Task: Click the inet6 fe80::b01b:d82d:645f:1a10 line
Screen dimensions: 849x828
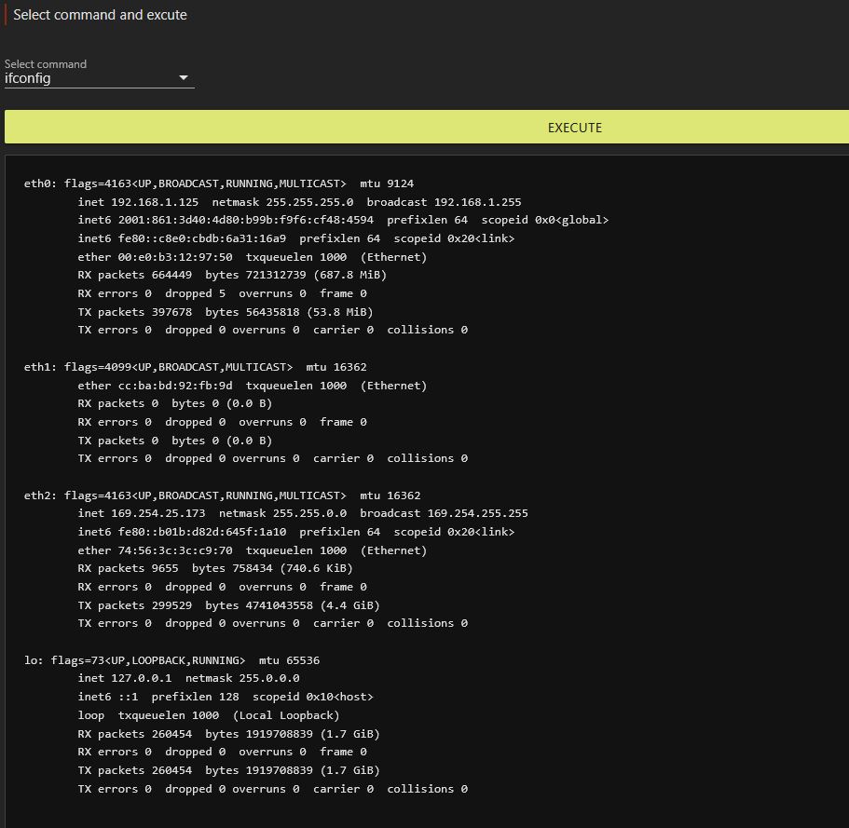Action: click(296, 532)
